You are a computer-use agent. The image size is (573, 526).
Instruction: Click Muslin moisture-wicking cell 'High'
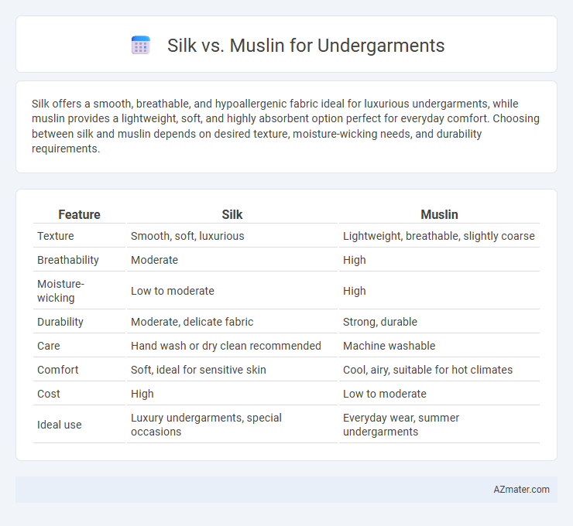click(x=355, y=291)
